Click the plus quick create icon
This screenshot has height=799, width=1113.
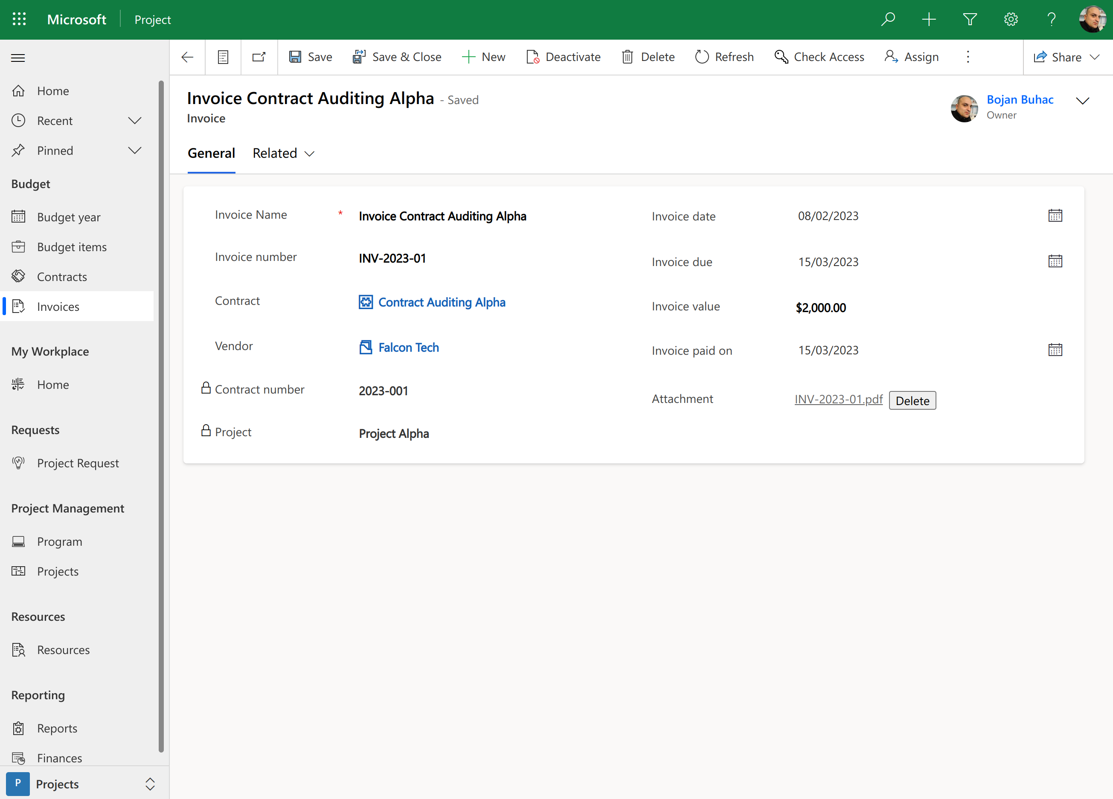pos(928,19)
